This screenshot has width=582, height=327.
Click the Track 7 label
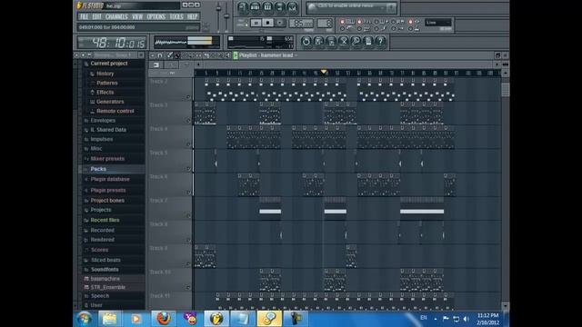coord(158,201)
